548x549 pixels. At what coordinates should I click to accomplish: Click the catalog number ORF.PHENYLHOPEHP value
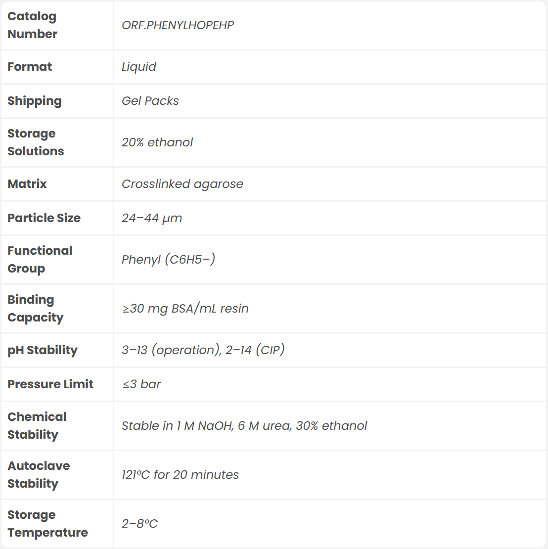coord(178,25)
